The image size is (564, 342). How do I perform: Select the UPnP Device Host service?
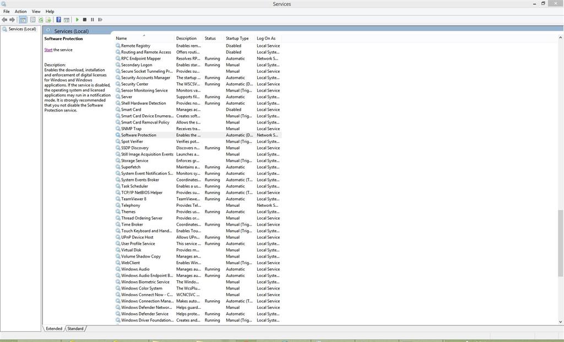pyautogui.click(x=198, y=237)
